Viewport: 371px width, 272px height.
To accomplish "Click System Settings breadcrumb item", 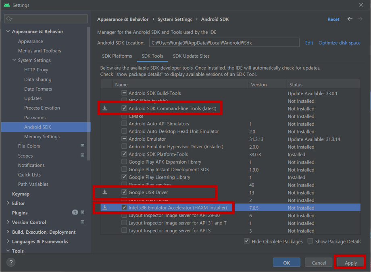I will click(x=175, y=19).
